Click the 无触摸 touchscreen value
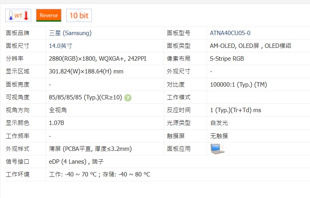The height and width of the screenshot is (198, 310). tap(219, 136)
